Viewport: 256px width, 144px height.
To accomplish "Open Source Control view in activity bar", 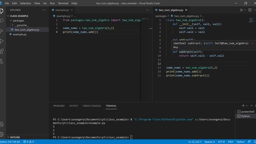I will 2,31.
